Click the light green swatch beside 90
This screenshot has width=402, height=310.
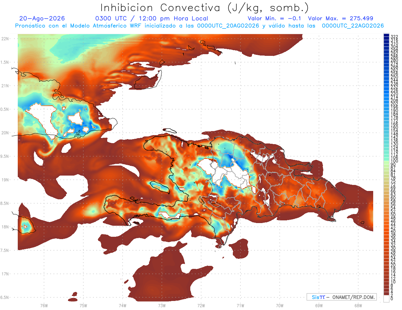tap(386, 163)
